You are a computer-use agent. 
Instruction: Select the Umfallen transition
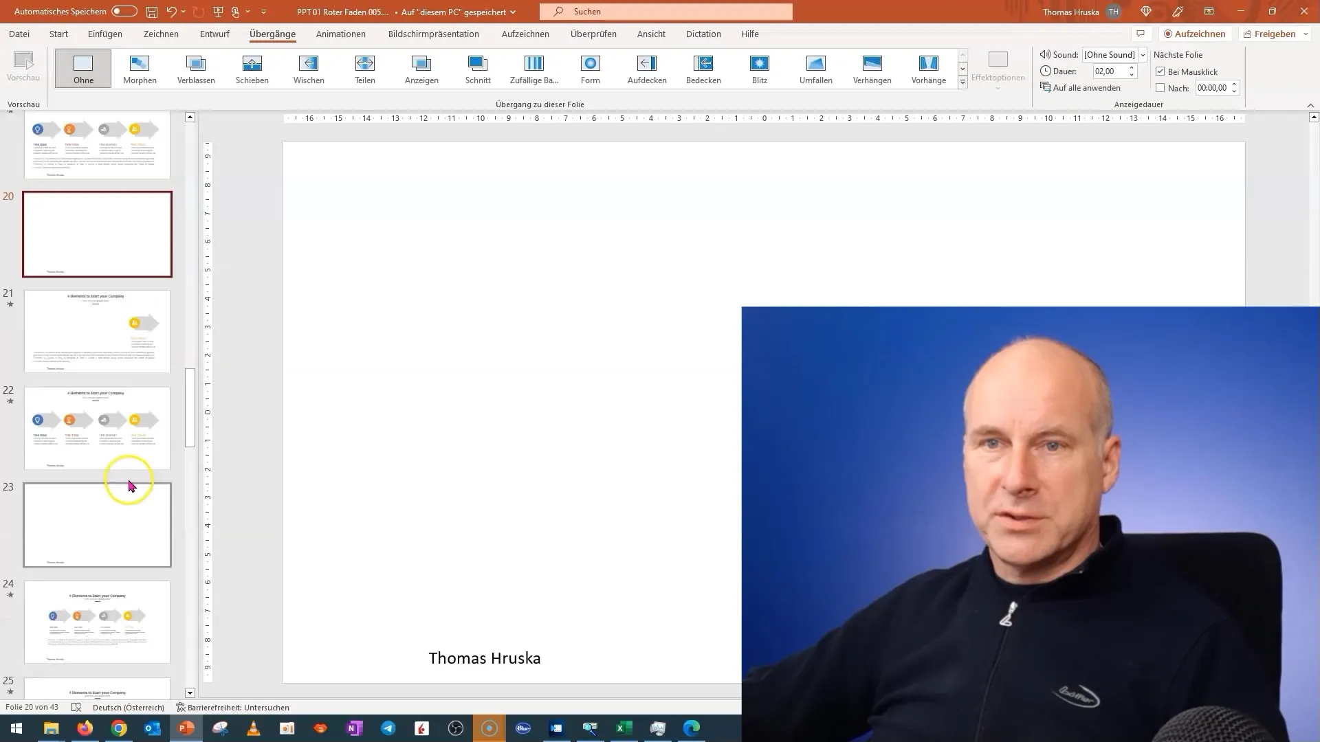click(x=816, y=69)
